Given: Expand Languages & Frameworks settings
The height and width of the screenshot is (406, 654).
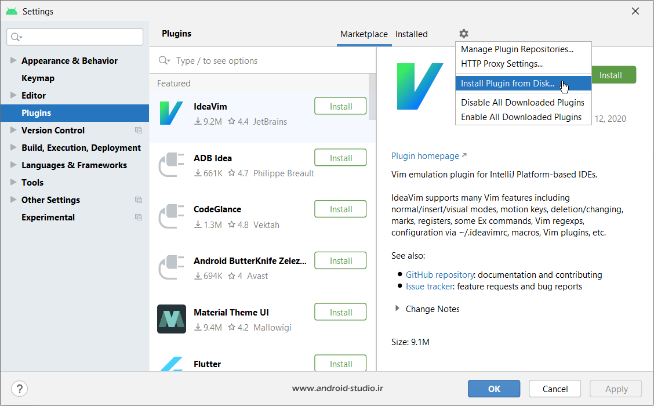Looking at the screenshot, I should tap(13, 165).
